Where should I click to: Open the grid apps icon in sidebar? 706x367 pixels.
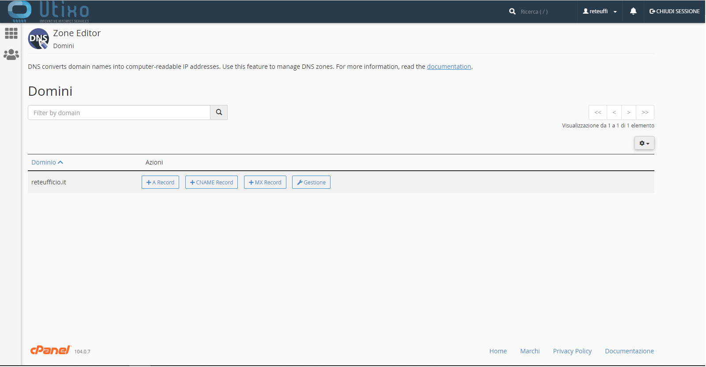[11, 34]
